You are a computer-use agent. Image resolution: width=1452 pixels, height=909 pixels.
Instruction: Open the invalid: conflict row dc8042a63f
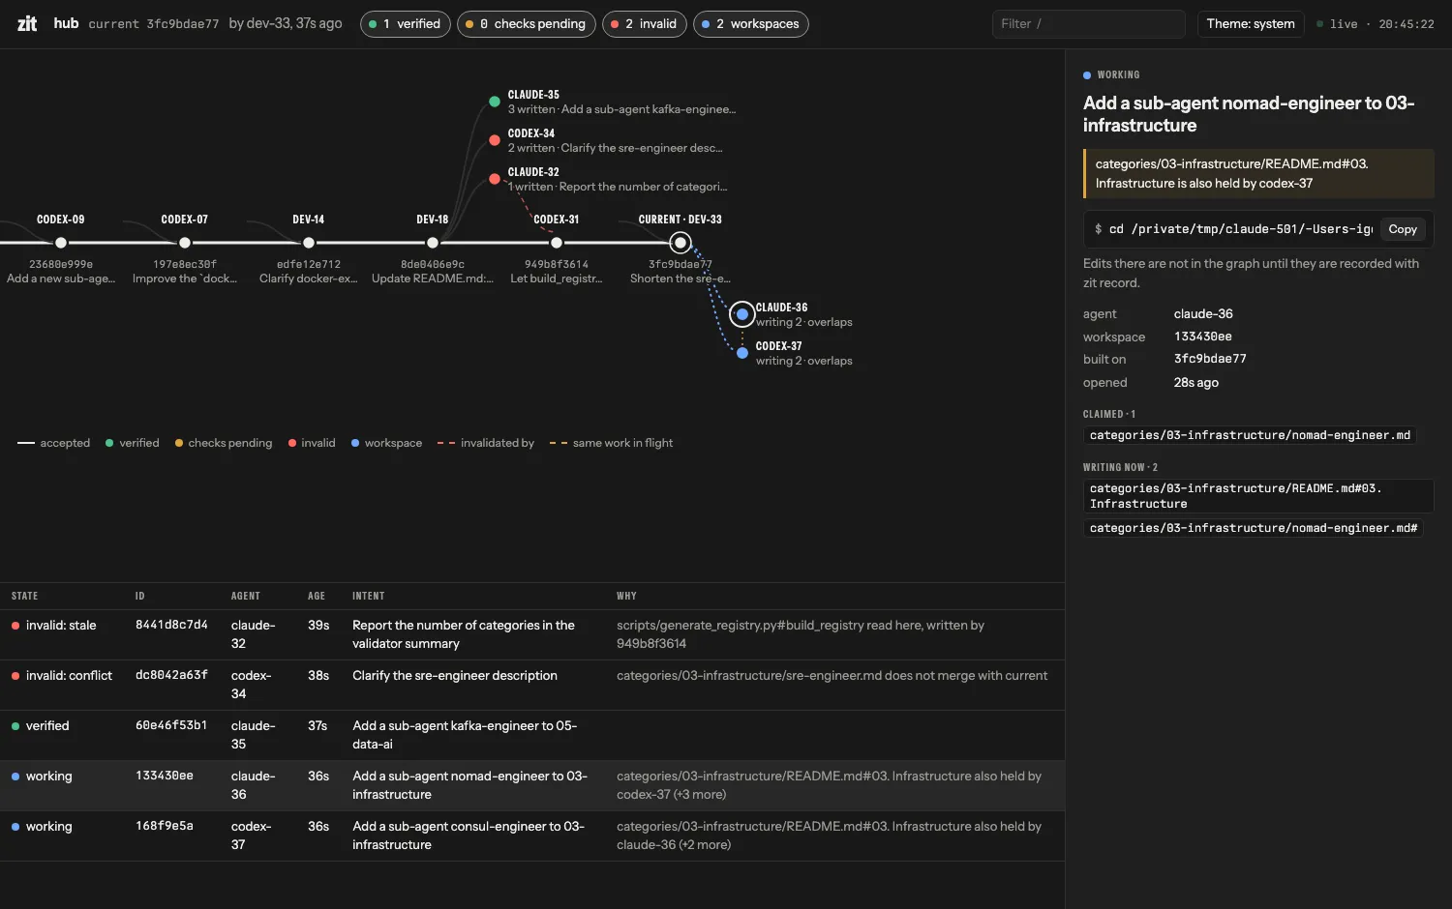(532, 685)
